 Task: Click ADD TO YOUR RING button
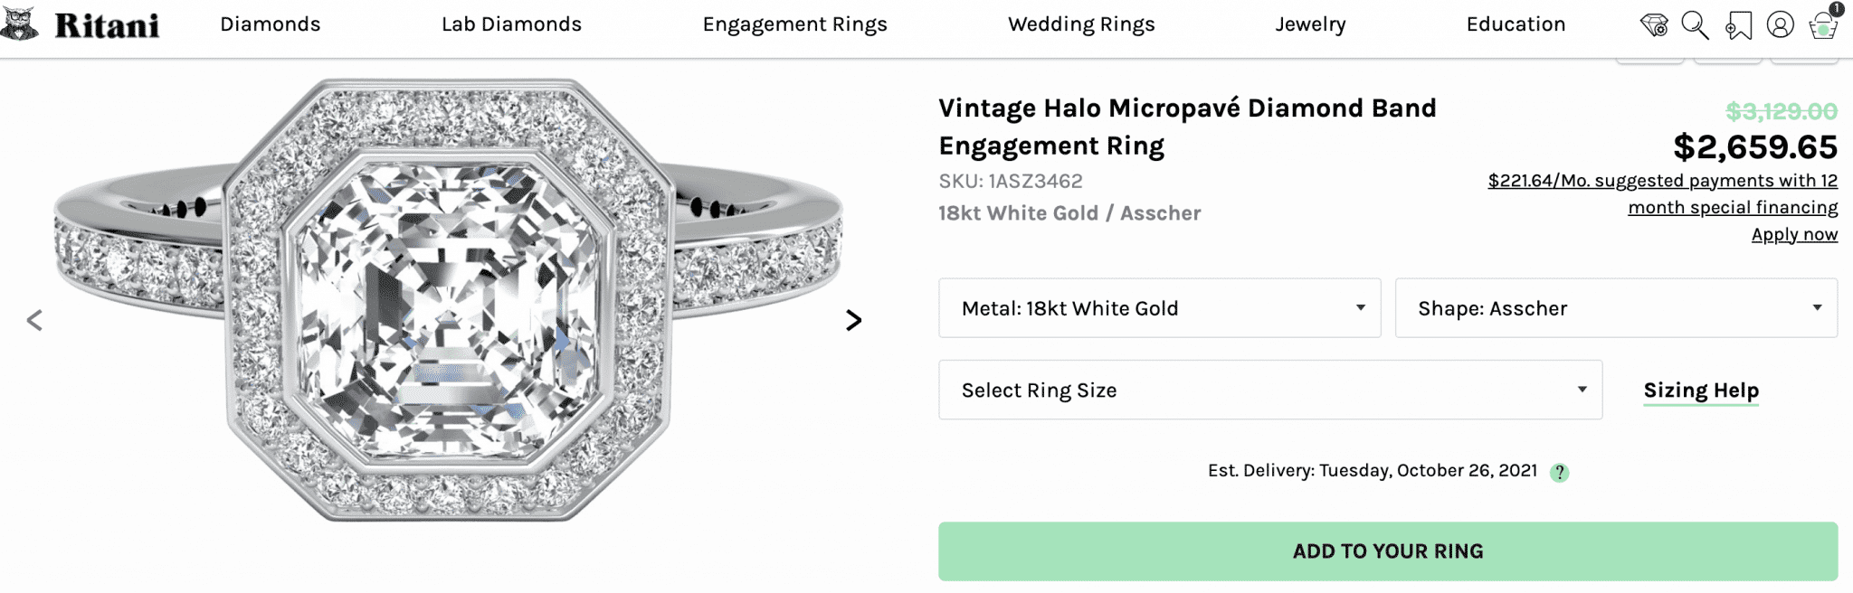coord(1391,551)
